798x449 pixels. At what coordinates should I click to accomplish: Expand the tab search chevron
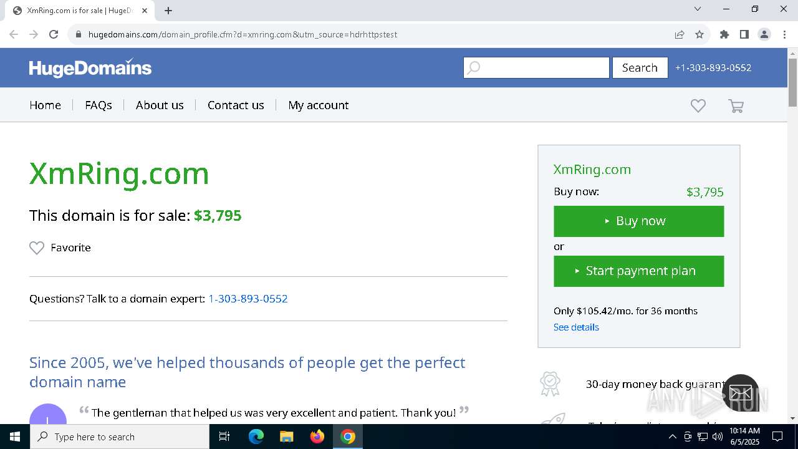point(698,9)
